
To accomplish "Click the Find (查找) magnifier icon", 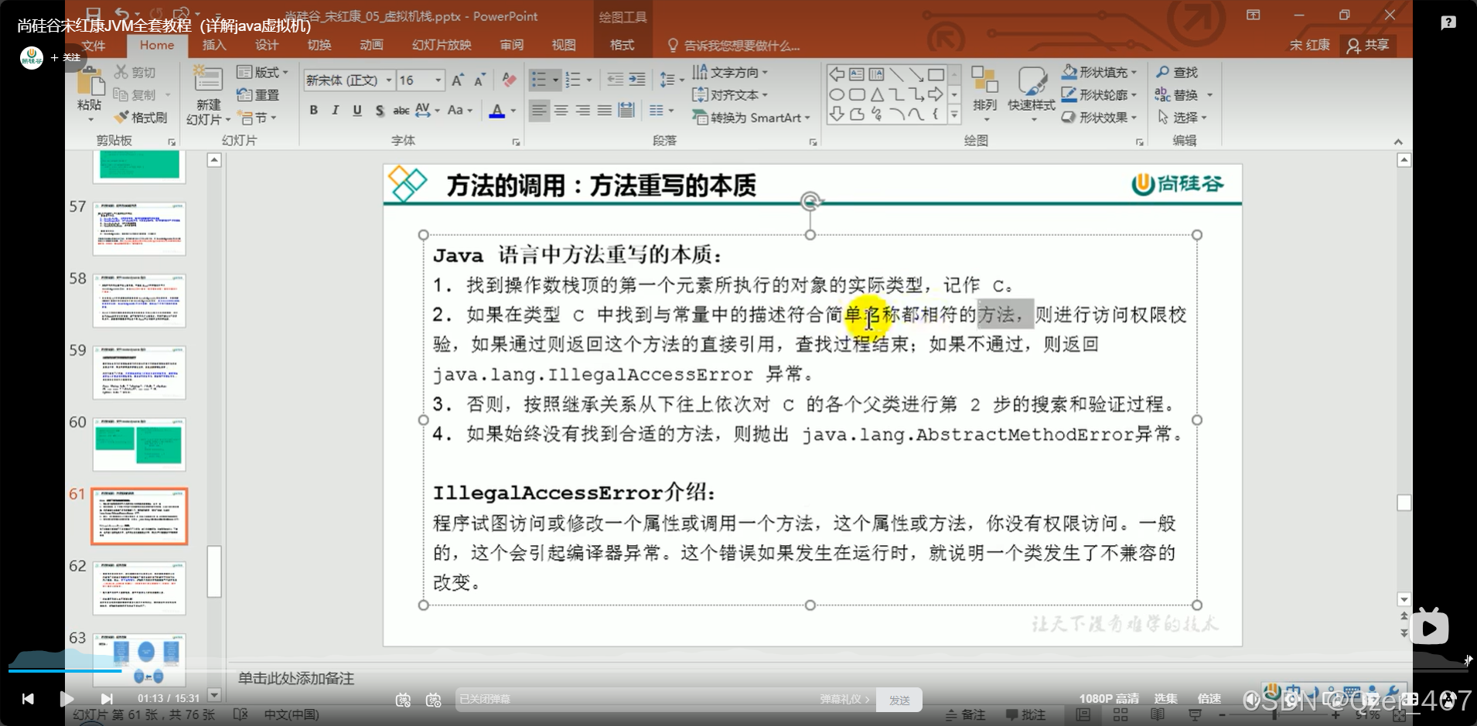I will [1163, 72].
